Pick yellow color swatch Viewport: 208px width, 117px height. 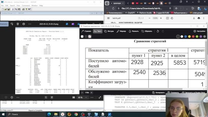click(x=189, y=36)
